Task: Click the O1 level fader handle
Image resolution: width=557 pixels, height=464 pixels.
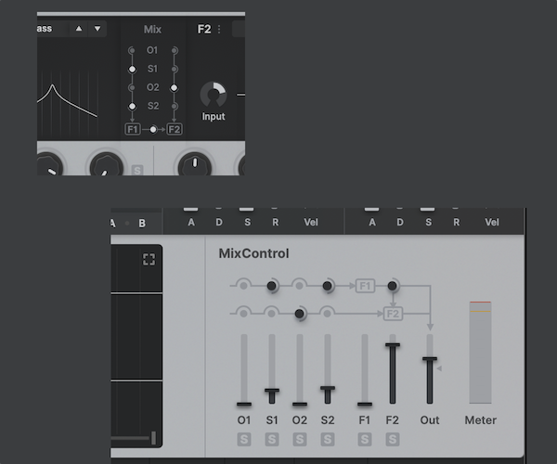Action: coord(244,404)
